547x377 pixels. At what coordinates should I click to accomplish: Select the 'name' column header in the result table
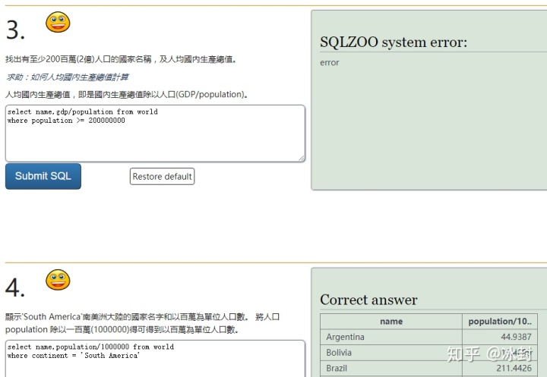coord(391,322)
